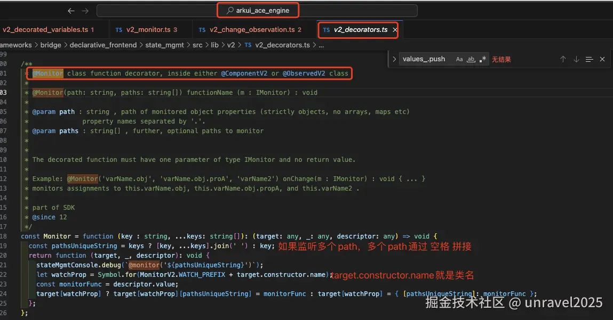Click 'MonitorV2.WATCH_PREFIX' reference
Image resolution: width=613 pixels, height=320 pixels.
[x=182, y=275]
